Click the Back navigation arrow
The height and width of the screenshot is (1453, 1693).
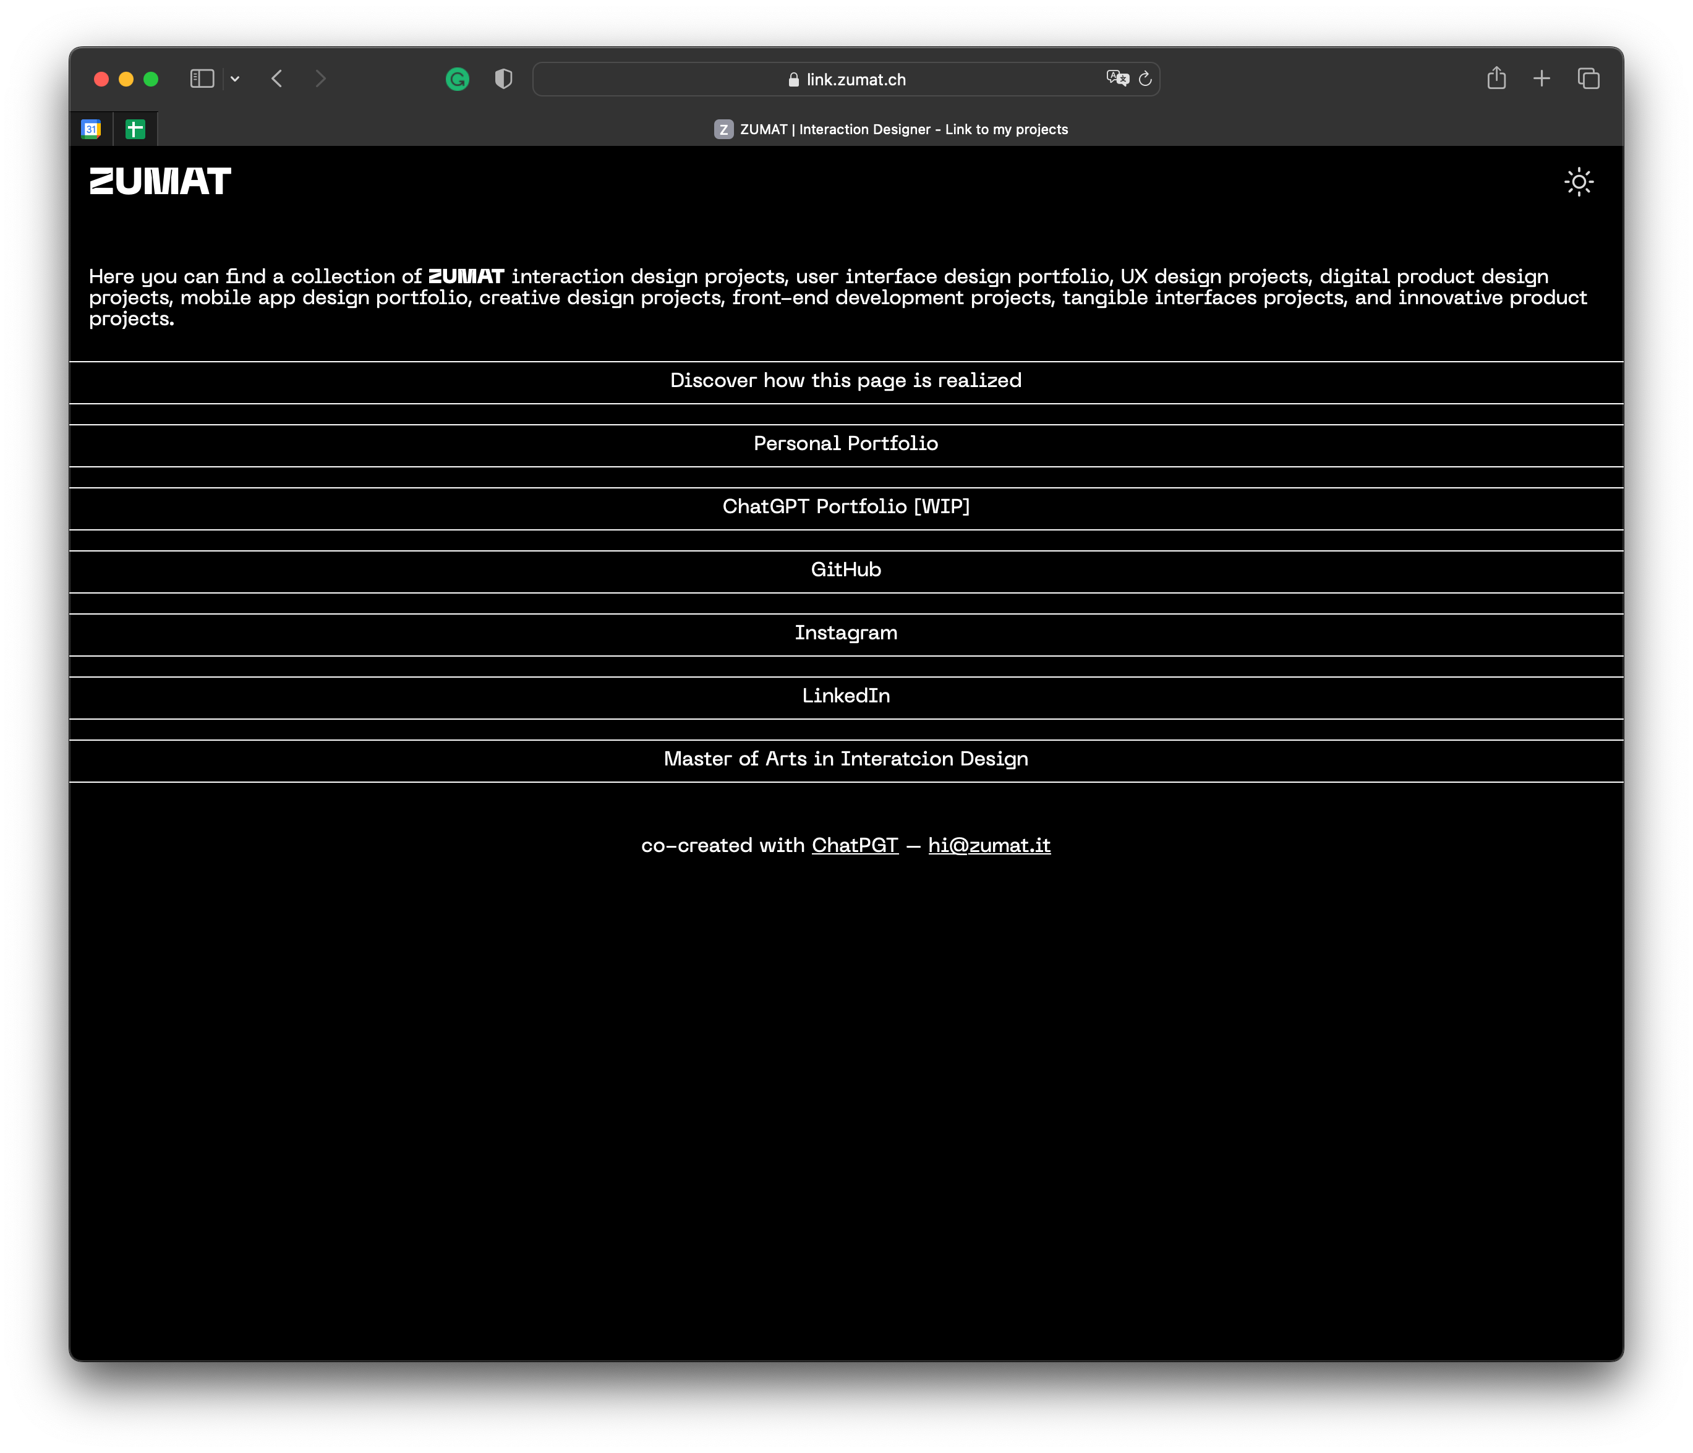[277, 79]
